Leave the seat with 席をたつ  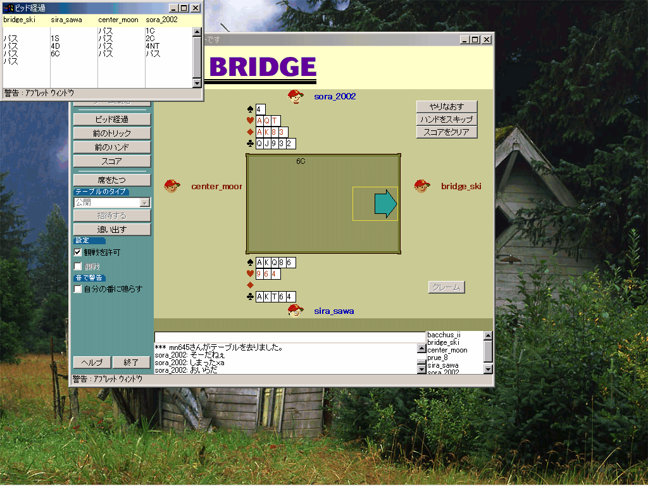click(112, 180)
